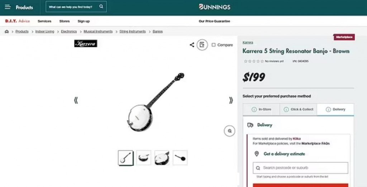
Task: Show previous product image arrow
Action: click(x=76, y=100)
